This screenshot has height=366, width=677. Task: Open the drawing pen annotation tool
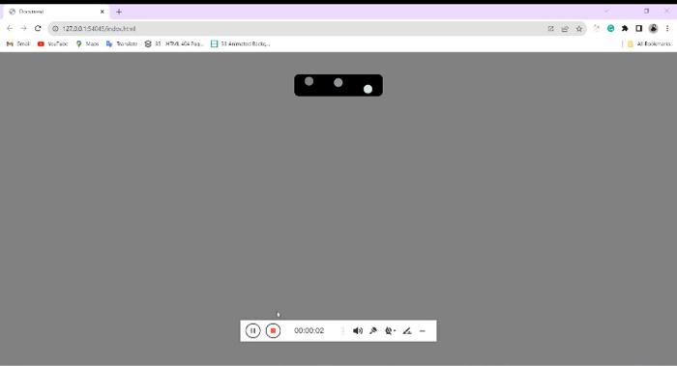(x=407, y=330)
